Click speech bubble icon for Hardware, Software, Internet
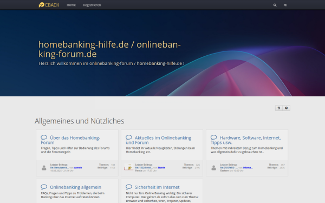 click(214, 137)
